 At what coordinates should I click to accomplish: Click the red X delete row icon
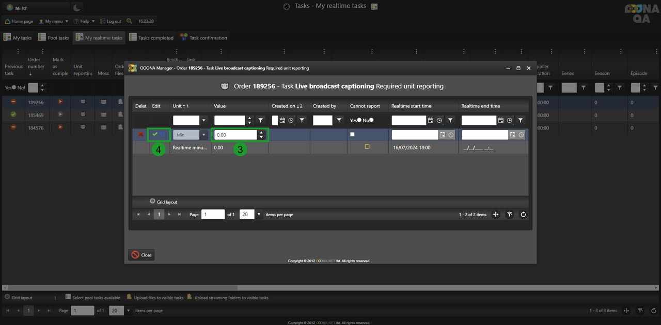click(x=140, y=135)
